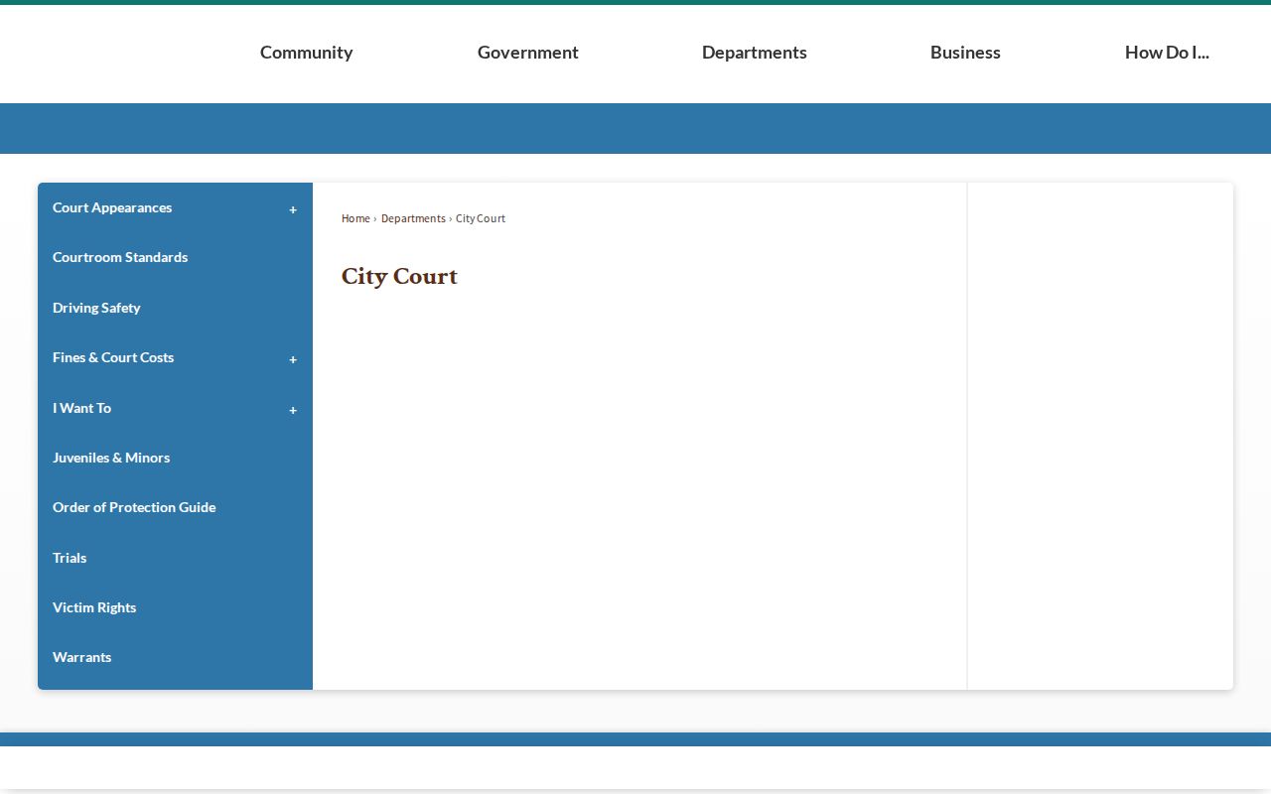Open the Government menu
The image size is (1271, 794).
point(527,53)
